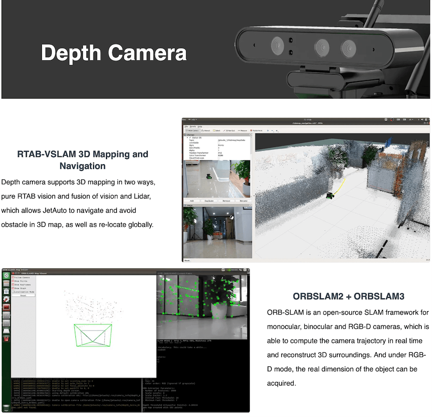This screenshot has height=418, width=433.
Task: Expand the Status: Ok tree row
Action: click(187, 137)
